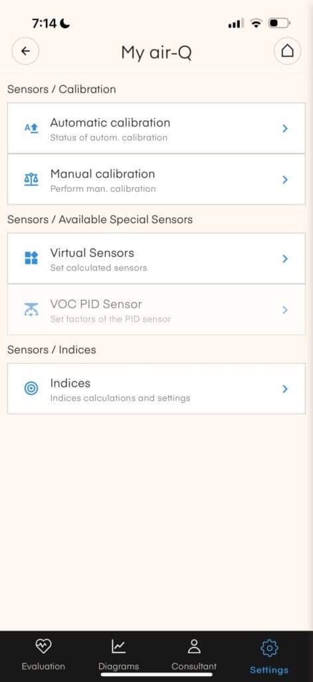
Task: Switch to the Settings tab
Action: coord(269,656)
